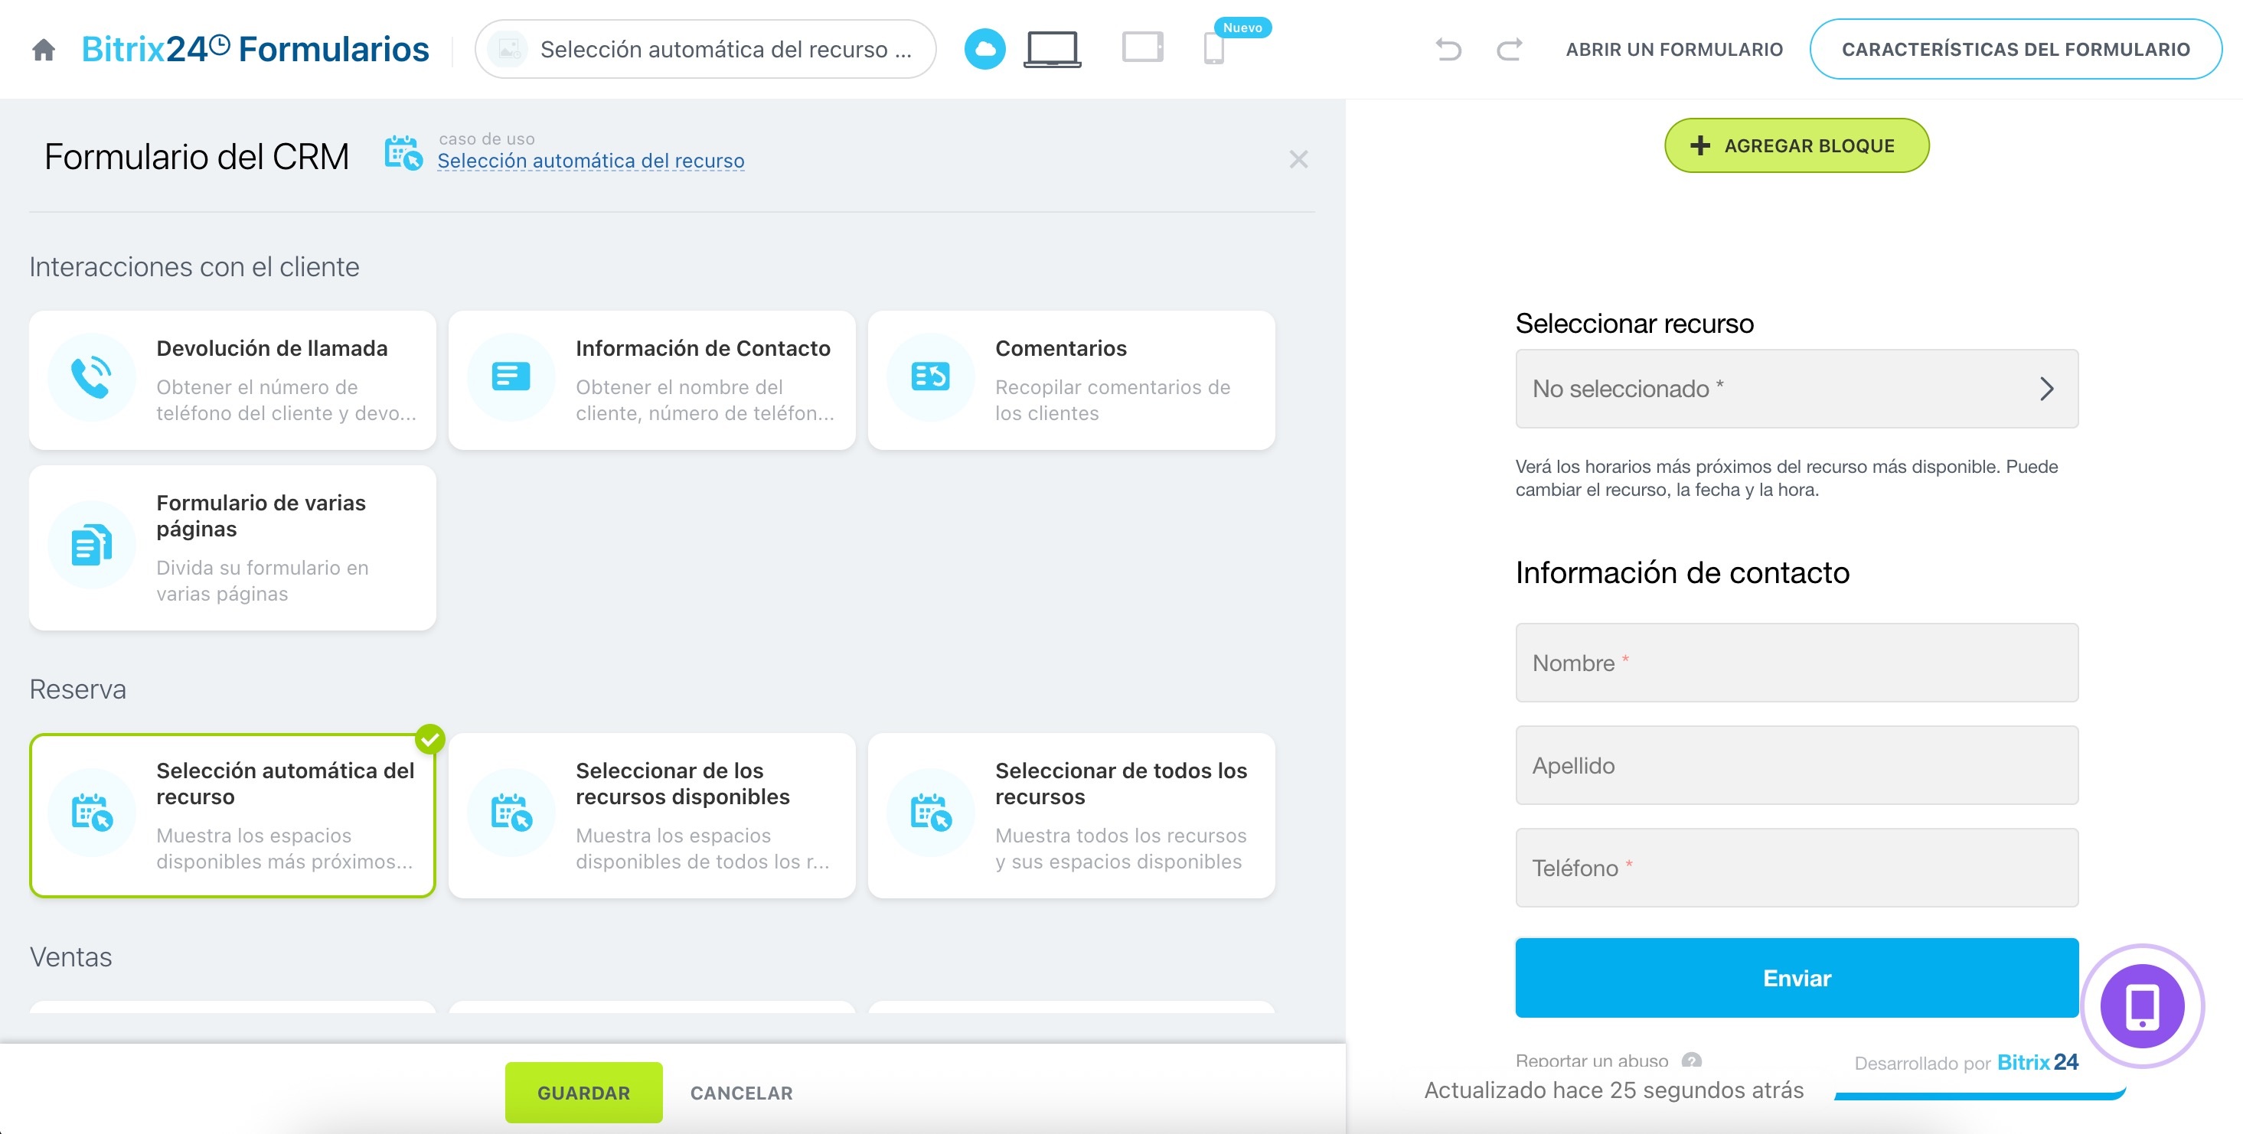The image size is (2243, 1134).
Task: Click Abrir un formulario
Action: tap(1673, 50)
